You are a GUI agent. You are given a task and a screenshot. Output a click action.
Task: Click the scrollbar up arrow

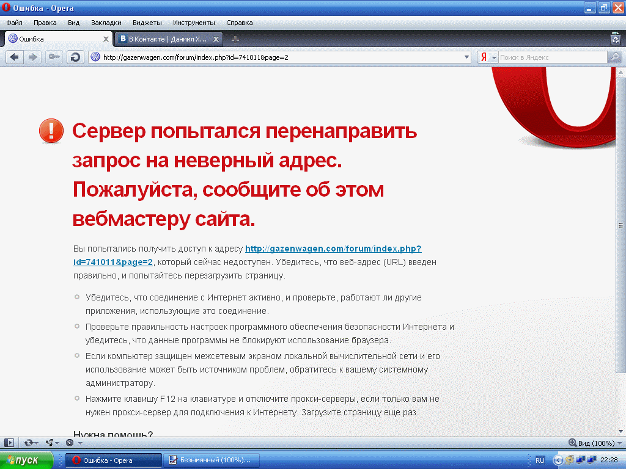(620, 72)
